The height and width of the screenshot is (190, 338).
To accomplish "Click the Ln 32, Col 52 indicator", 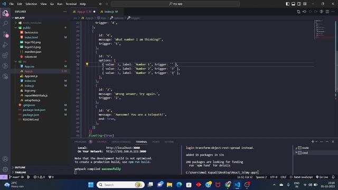I will click(245, 177).
